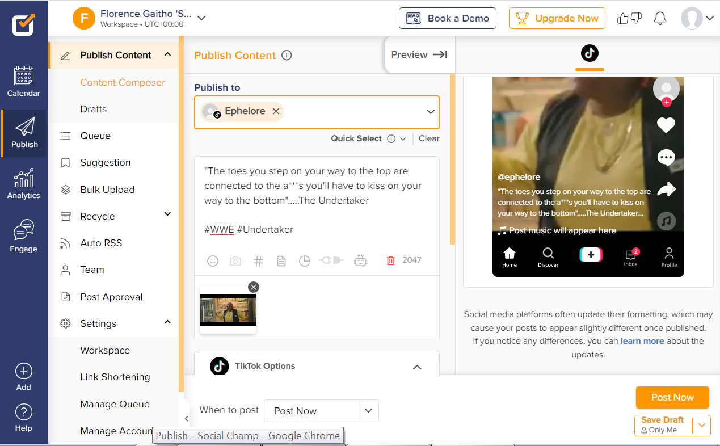720x446 pixels.
Task: Open Drafts menu item
Action: [x=94, y=109]
